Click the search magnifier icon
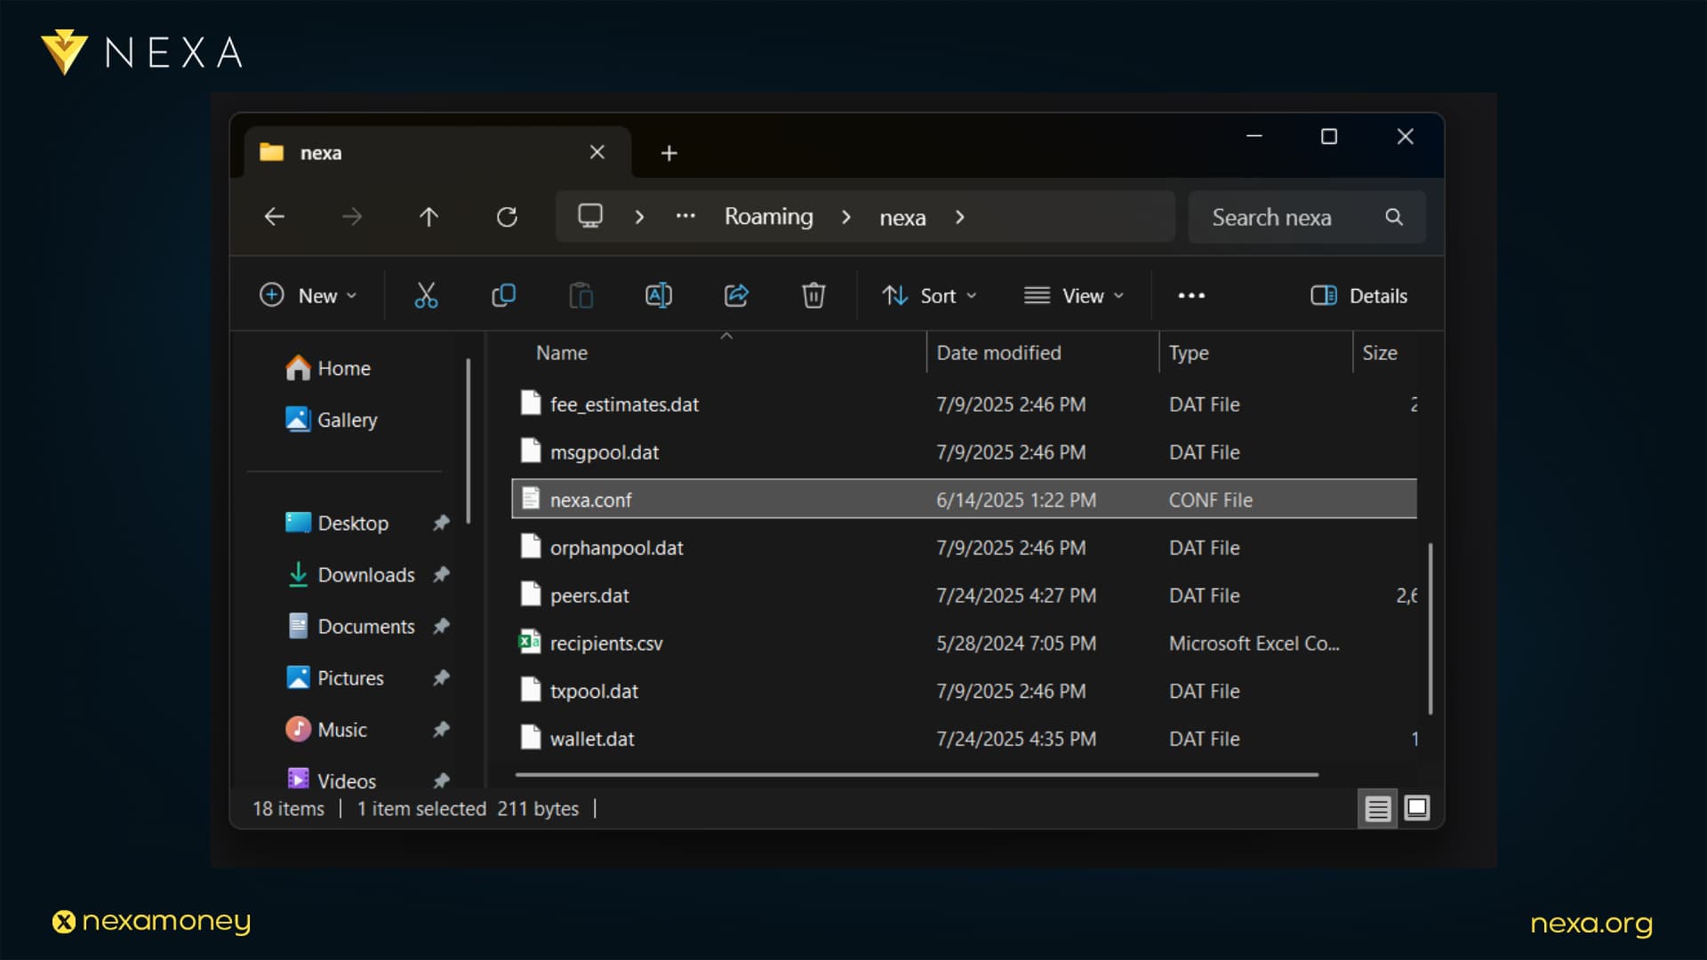 pos(1394,217)
